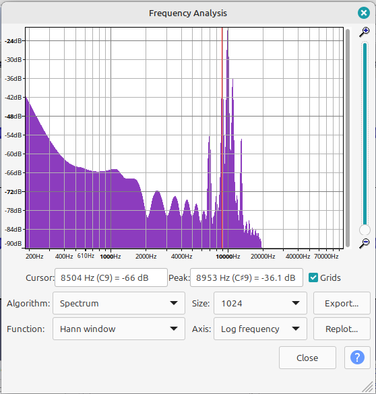Click the vertical zoom slider handle

(365, 230)
